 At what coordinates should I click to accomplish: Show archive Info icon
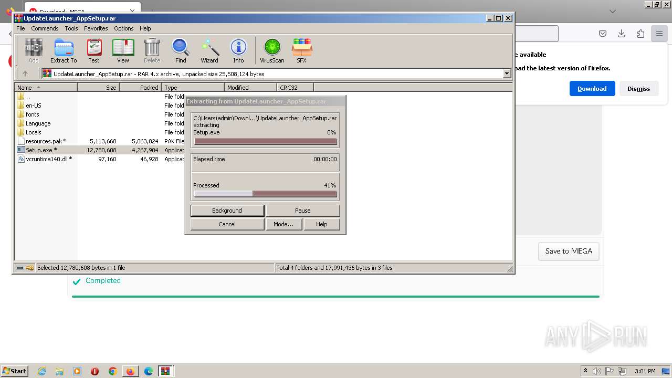coord(238,51)
